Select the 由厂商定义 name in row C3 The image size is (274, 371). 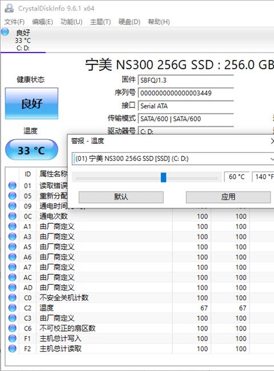coord(57,318)
